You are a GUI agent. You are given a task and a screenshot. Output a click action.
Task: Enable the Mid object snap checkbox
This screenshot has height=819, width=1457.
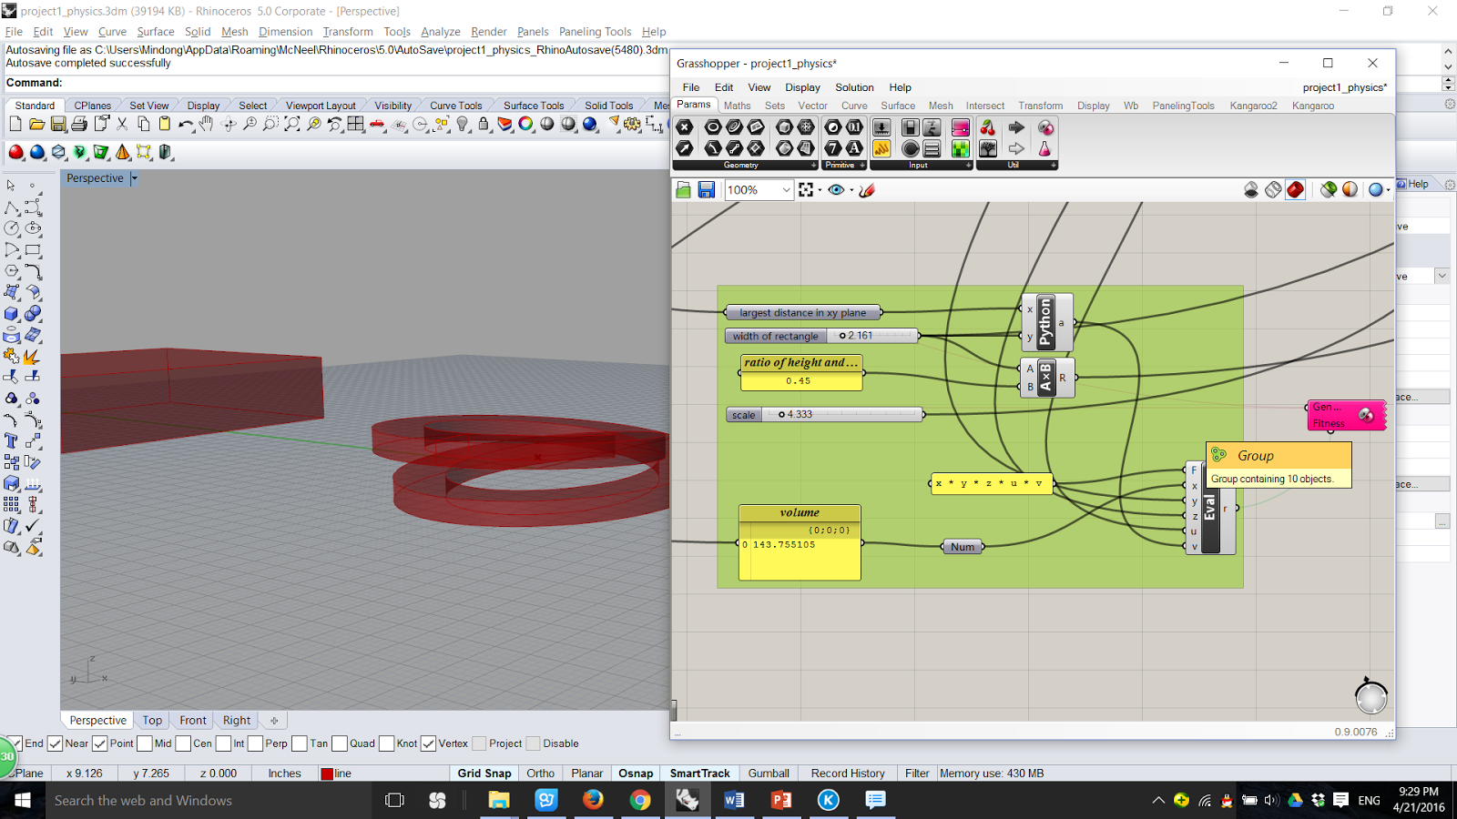[x=146, y=743]
